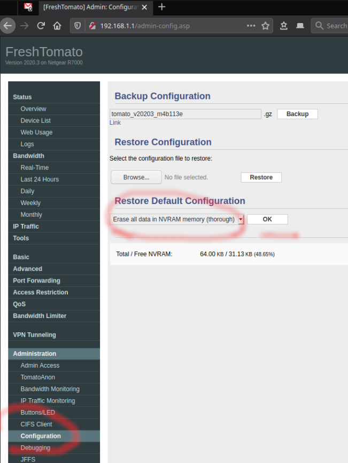Open the new tab plus button
The image size is (348, 463).
[162, 7]
